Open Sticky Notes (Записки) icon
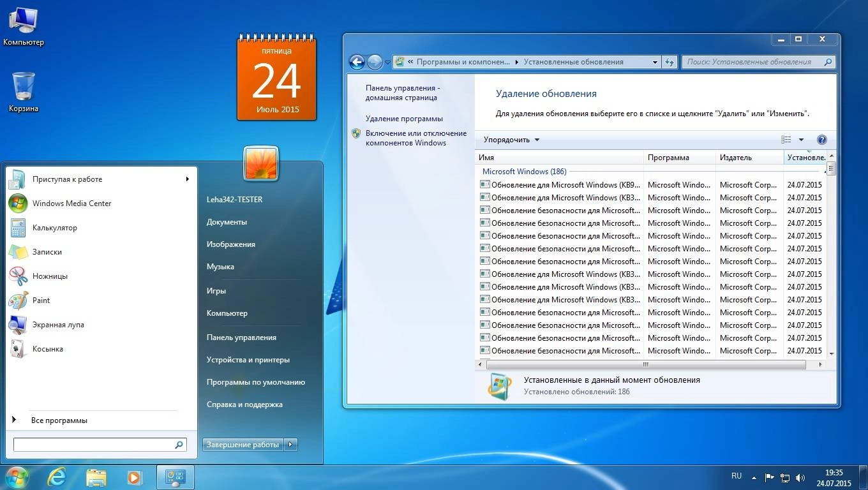The height and width of the screenshot is (490, 868). (x=17, y=252)
